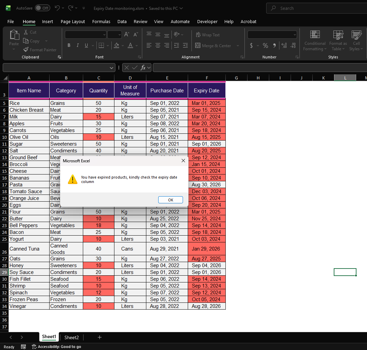Select the Format Painter tool

(40, 50)
